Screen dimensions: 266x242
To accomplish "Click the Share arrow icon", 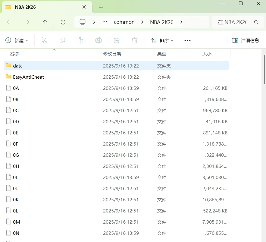I will click(x=117, y=40).
